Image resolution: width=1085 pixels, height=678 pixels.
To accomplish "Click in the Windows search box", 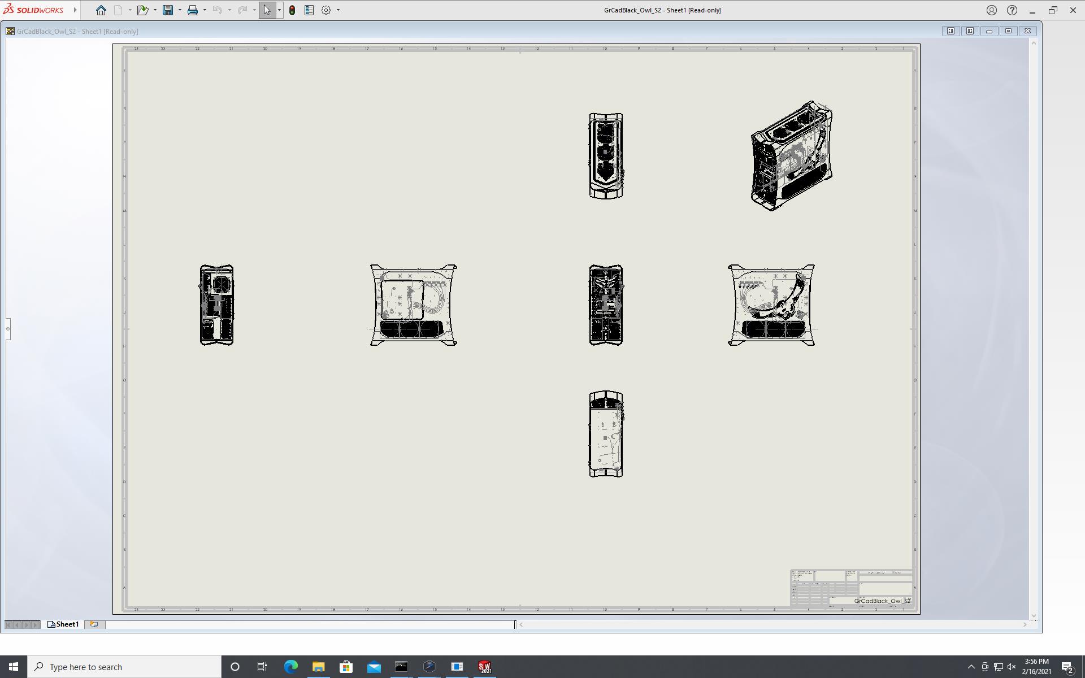I will [x=124, y=667].
